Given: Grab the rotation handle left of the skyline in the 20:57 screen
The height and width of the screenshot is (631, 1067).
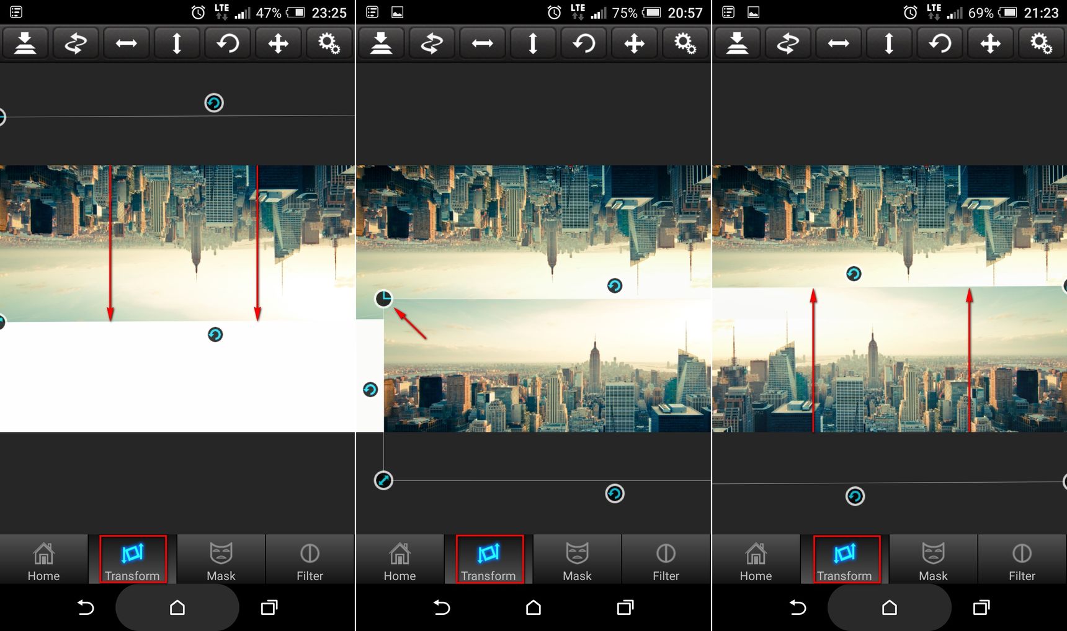Looking at the screenshot, I should pos(370,390).
